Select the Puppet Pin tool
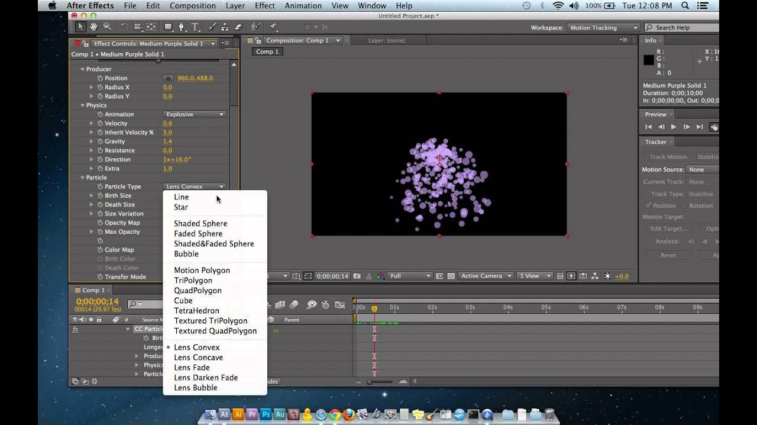Viewport: 757px width, 425px height. click(x=273, y=27)
